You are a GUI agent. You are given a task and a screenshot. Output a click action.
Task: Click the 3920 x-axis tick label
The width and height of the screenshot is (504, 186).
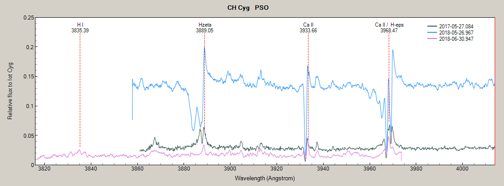(x=277, y=169)
